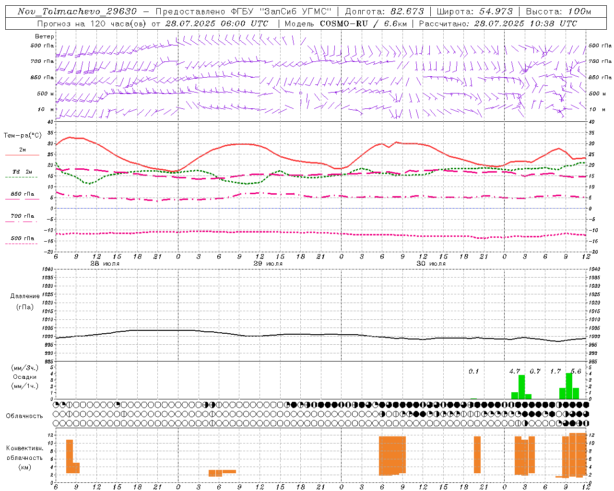
Task: Click the 'Ветер' wind panel label
Action: tap(45, 36)
